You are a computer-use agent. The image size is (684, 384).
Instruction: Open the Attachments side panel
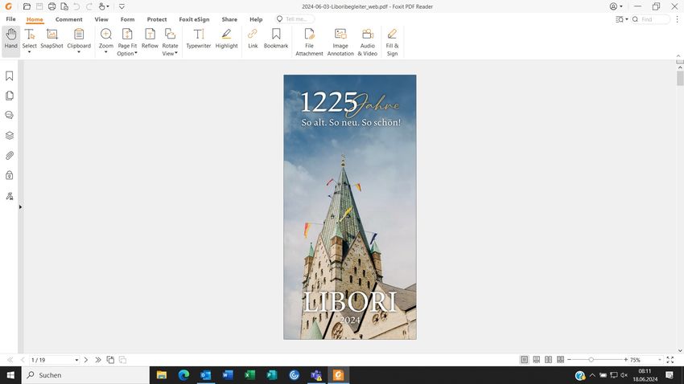point(9,155)
